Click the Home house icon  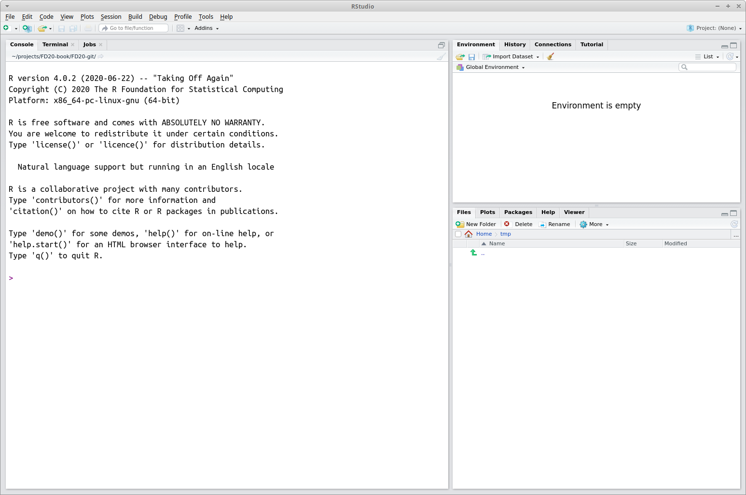(x=469, y=234)
